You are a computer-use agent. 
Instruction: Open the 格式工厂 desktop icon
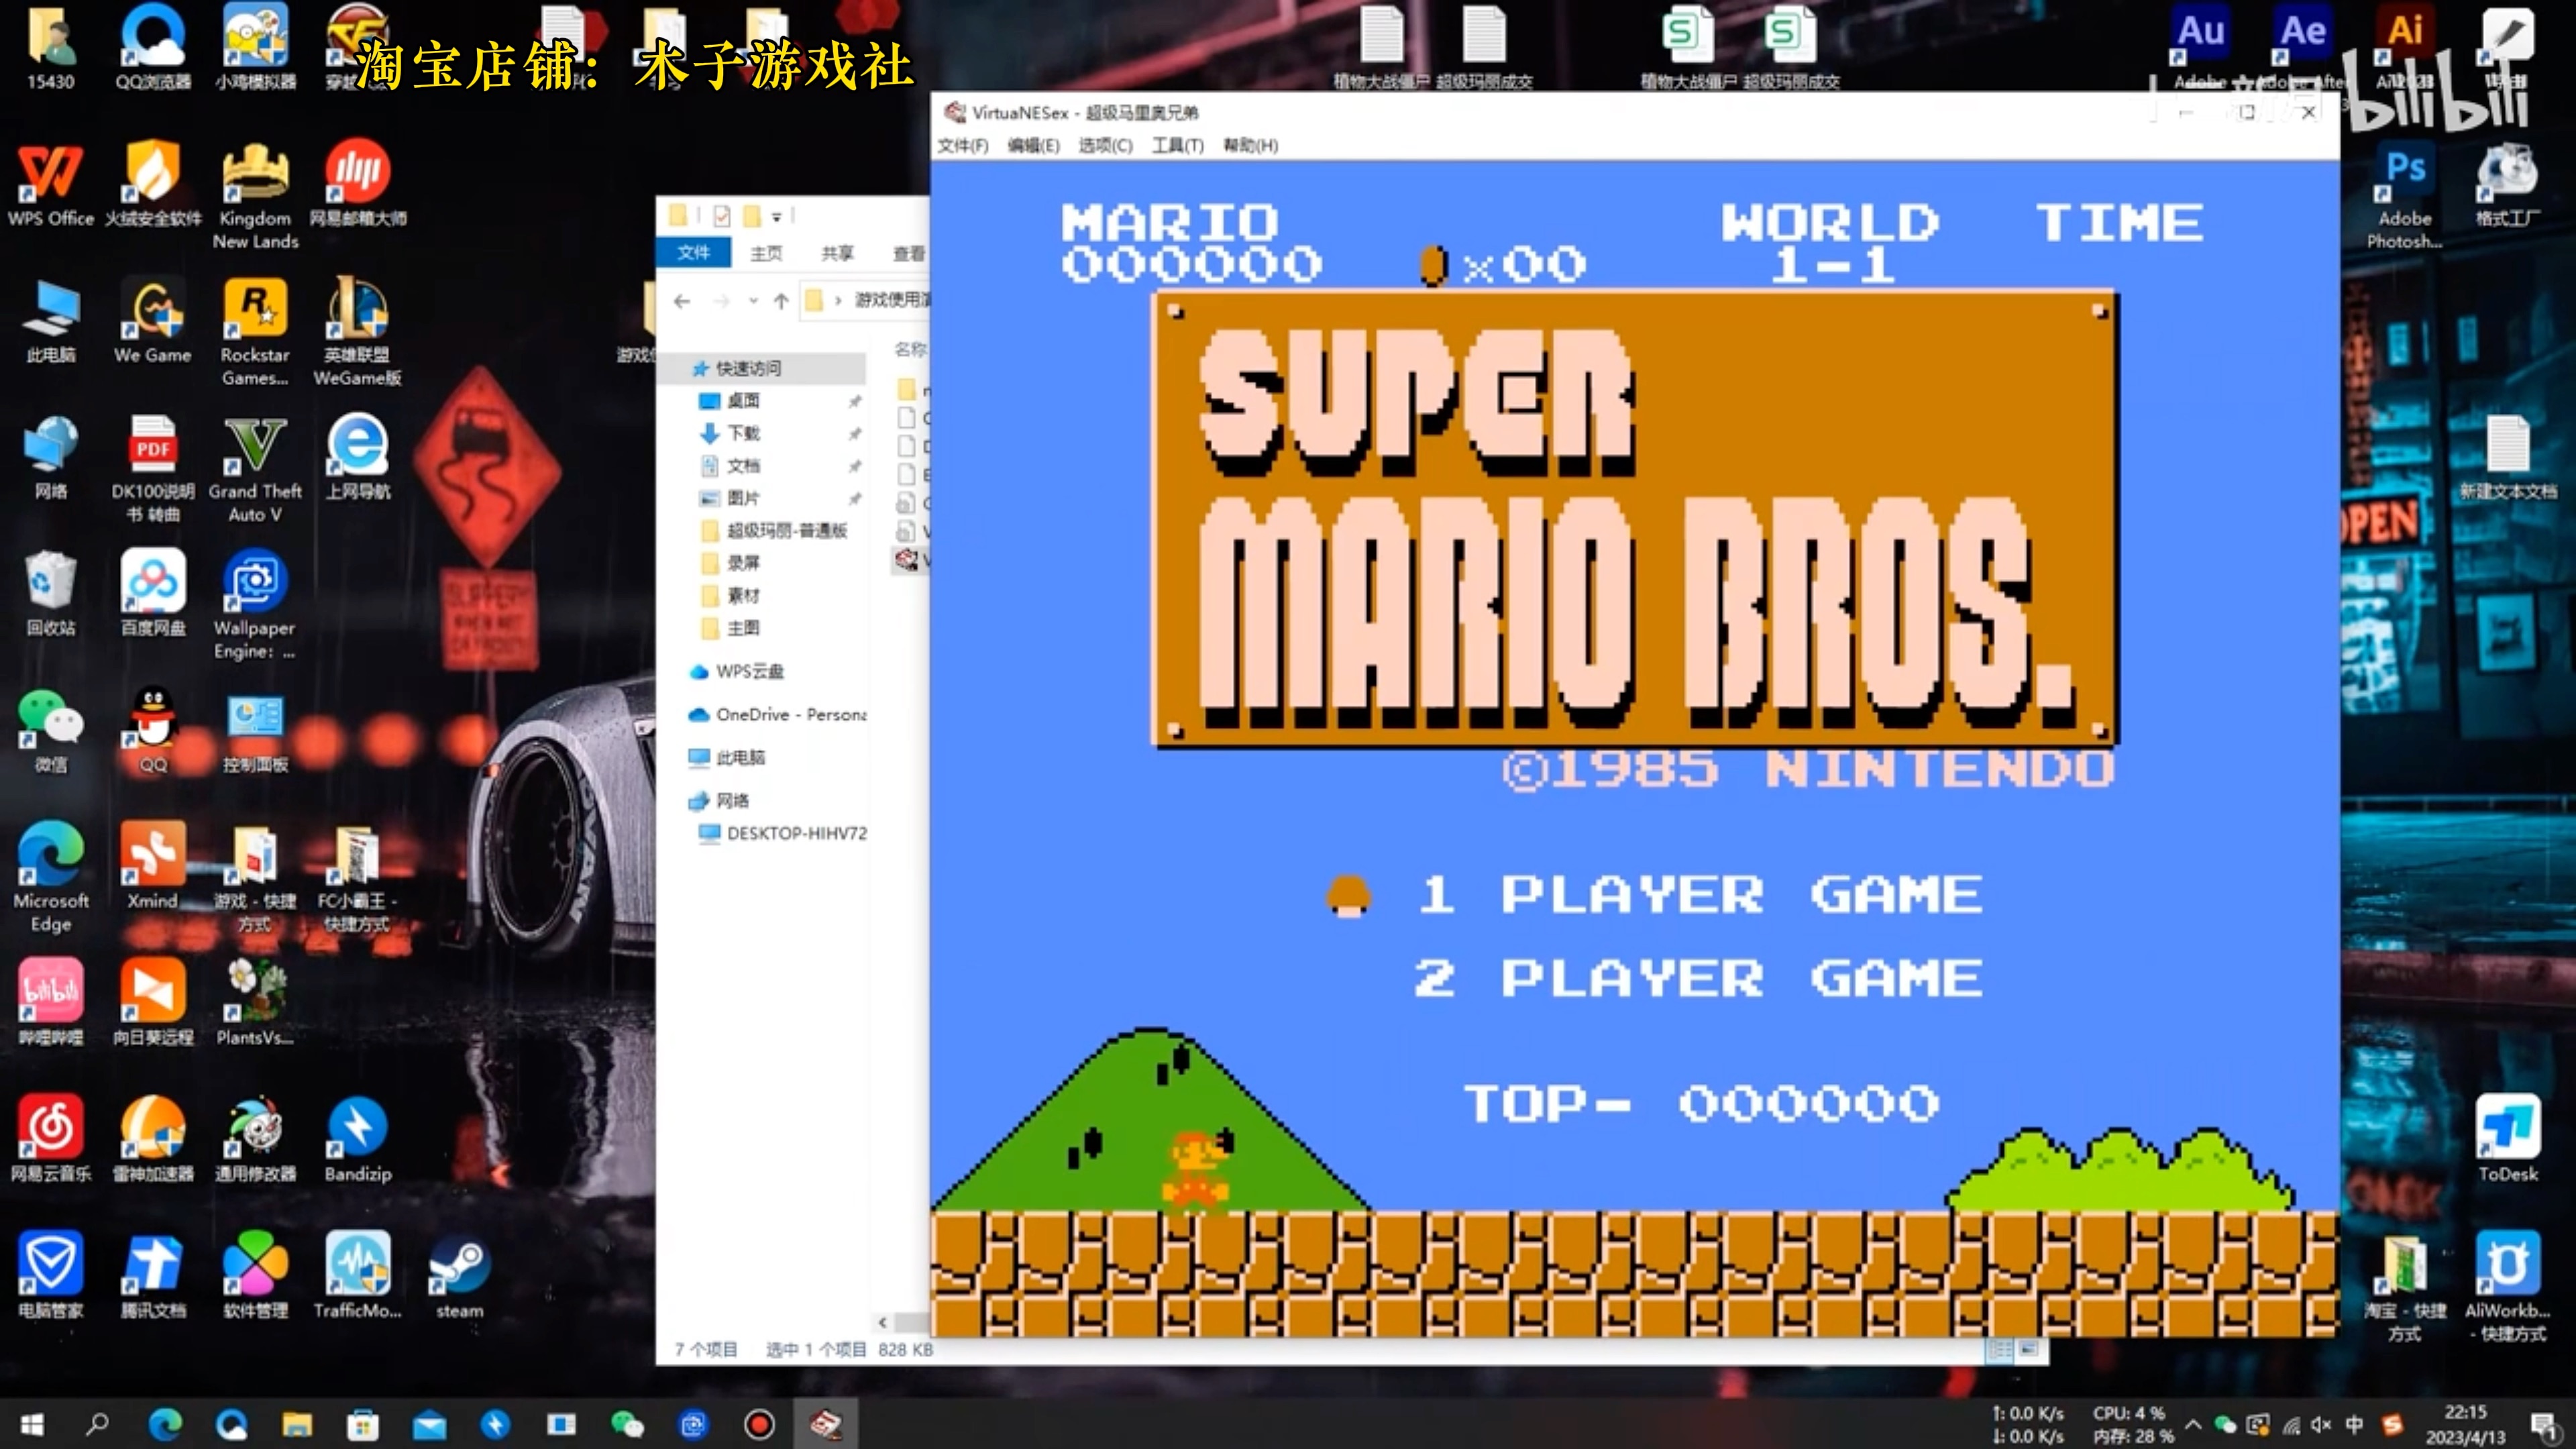pyautogui.click(x=2507, y=184)
